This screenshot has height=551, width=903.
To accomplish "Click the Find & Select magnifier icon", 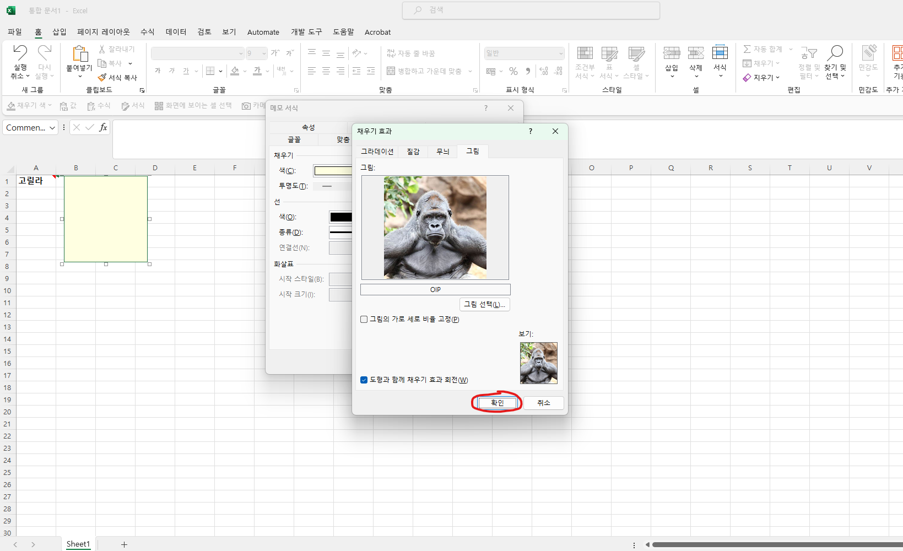I will pos(835,53).
